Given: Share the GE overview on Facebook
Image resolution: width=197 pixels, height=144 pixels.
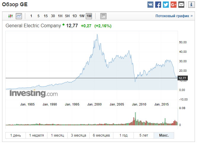Looking at the screenshot, I should pyautogui.click(x=158, y=5).
